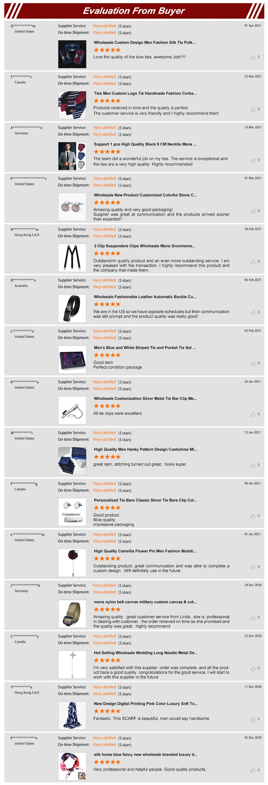The width and height of the screenshot is (268, 785).
Task: Click thumbs-up on suspenders clips review
Action: (x=253, y=262)
